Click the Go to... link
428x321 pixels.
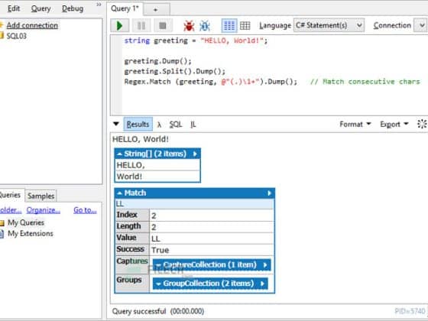[85, 210]
